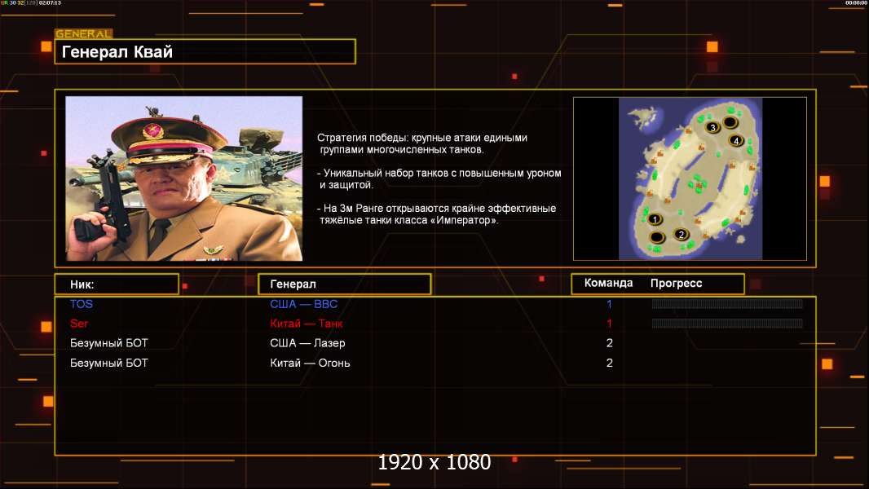
Task: Click the Ник: column header
Action: (x=117, y=284)
